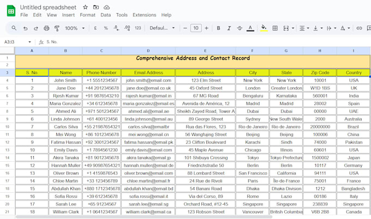Click the font size field
The image size is (371, 219).
(196, 28)
